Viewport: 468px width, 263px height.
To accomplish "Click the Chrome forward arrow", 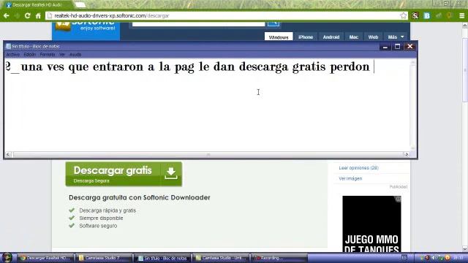I will pos(17,15).
